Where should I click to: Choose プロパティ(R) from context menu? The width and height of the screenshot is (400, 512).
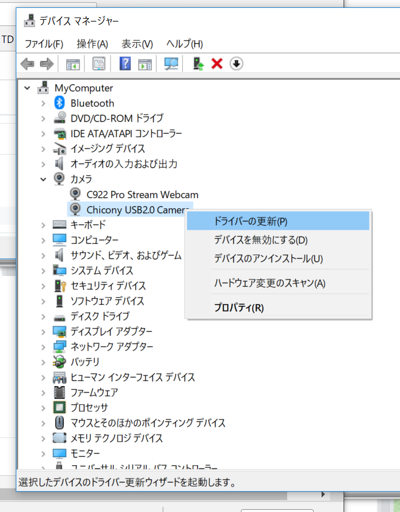pyautogui.click(x=278, y=308)
